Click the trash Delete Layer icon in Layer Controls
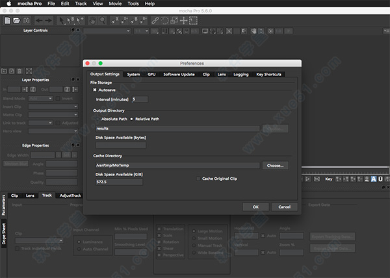Image resolution: width=390 pixels, height=278 pixels. coord(19,71)
